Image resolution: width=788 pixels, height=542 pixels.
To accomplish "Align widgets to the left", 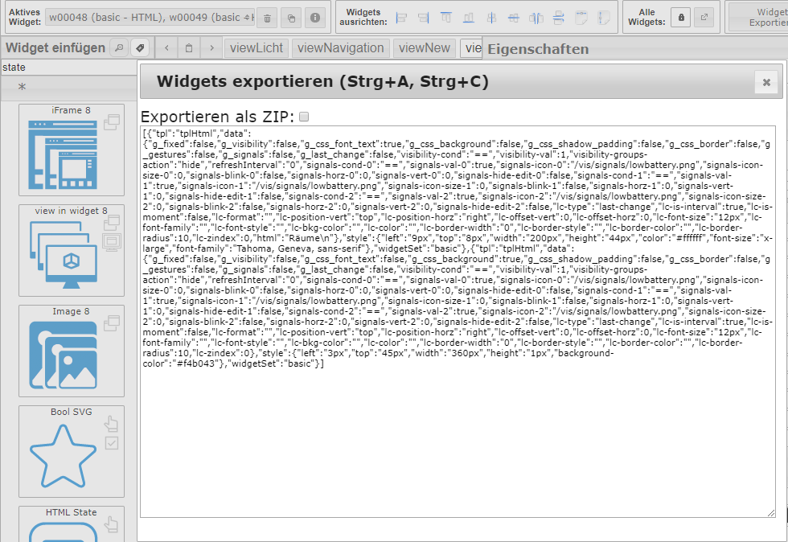I will coord(402,18).
